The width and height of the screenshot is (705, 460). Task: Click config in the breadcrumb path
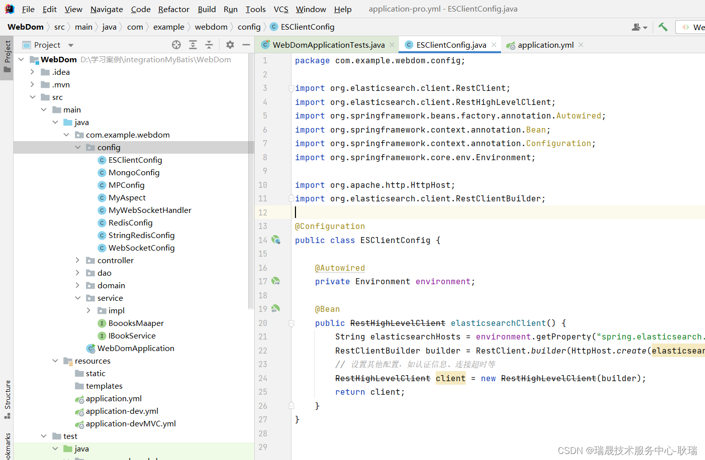tap(249, 27)
